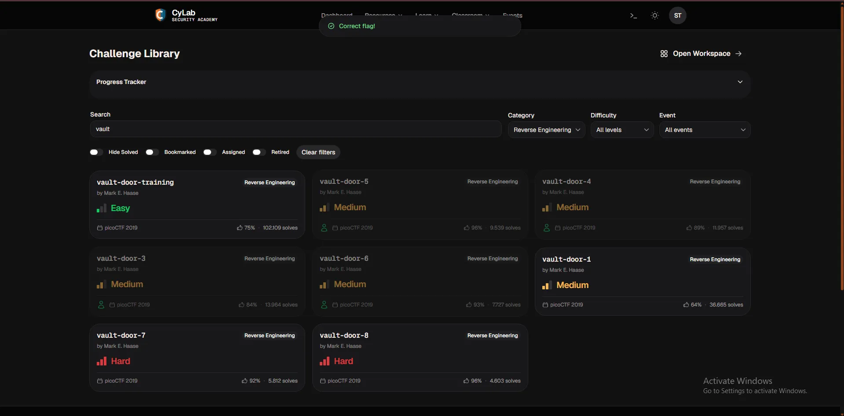Click the calendar icon on vault-door-training card

click(x=100, y=228)
